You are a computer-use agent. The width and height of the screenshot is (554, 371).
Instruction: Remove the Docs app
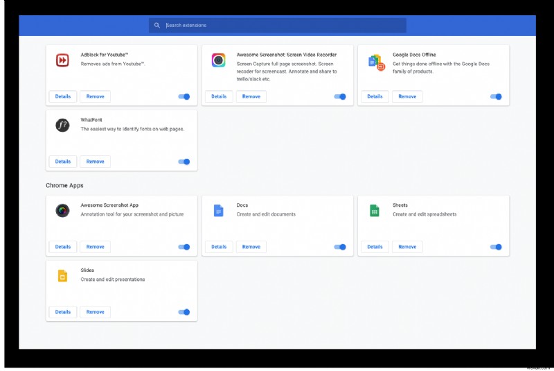tap(251, 247)
